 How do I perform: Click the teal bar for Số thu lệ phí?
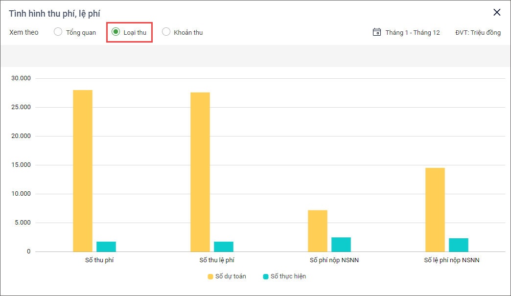point(224,247)
